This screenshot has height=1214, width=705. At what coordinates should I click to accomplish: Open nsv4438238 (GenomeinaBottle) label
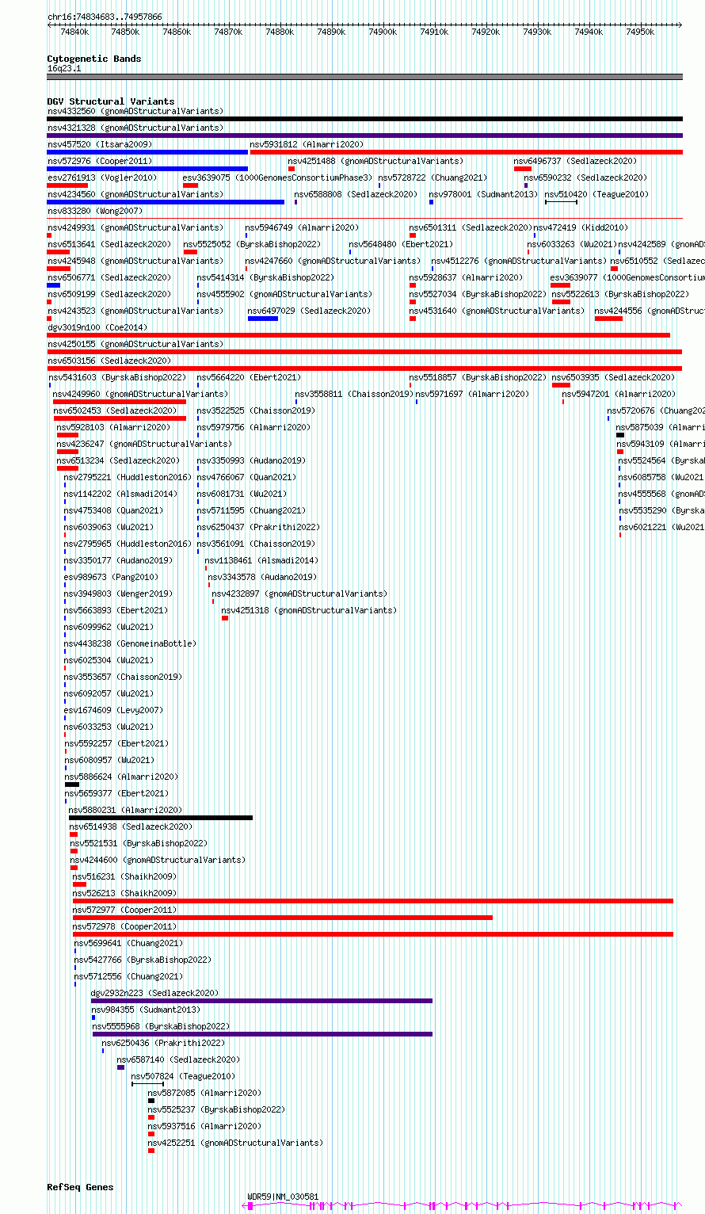[x=130, y=643]
